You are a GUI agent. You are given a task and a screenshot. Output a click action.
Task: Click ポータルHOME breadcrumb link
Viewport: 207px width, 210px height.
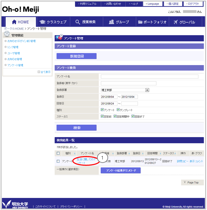pyautogui.click(x=14, y=28)
